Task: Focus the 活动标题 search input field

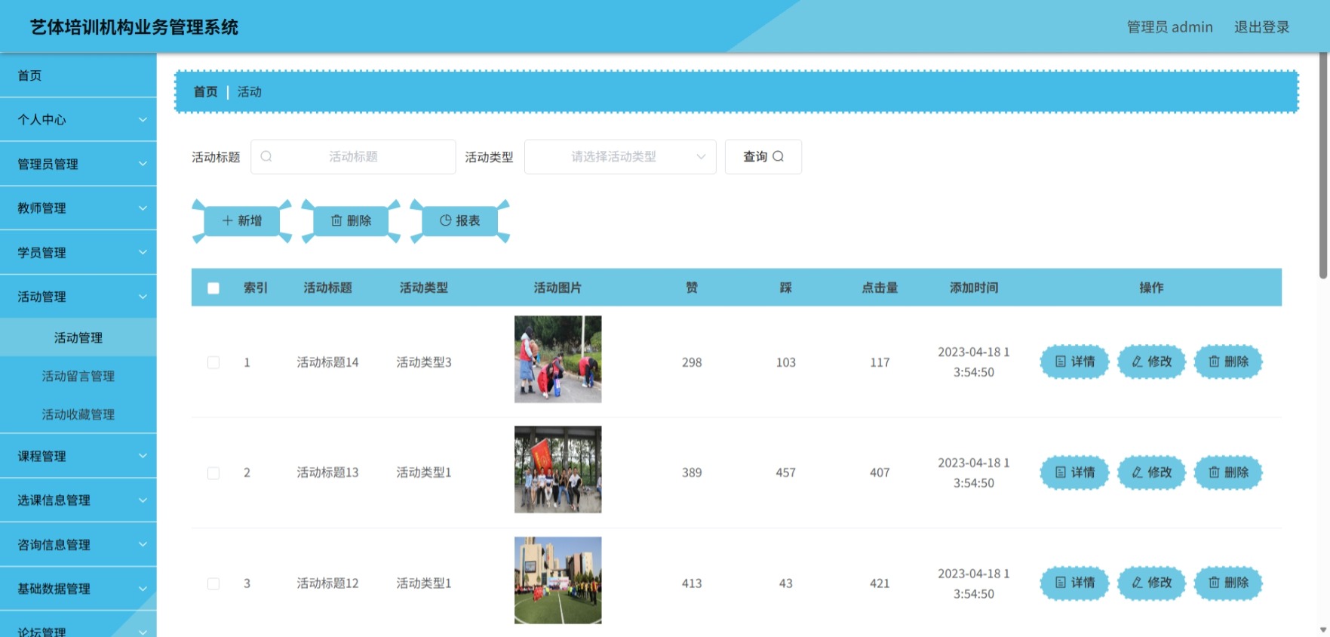Action: click(353, 157)
